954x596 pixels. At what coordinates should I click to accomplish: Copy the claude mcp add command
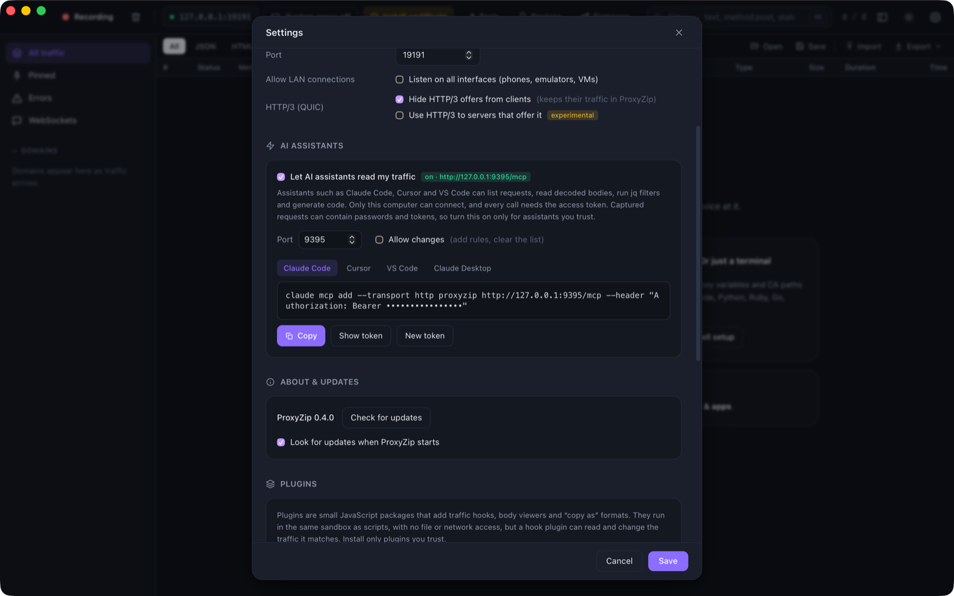301,336
